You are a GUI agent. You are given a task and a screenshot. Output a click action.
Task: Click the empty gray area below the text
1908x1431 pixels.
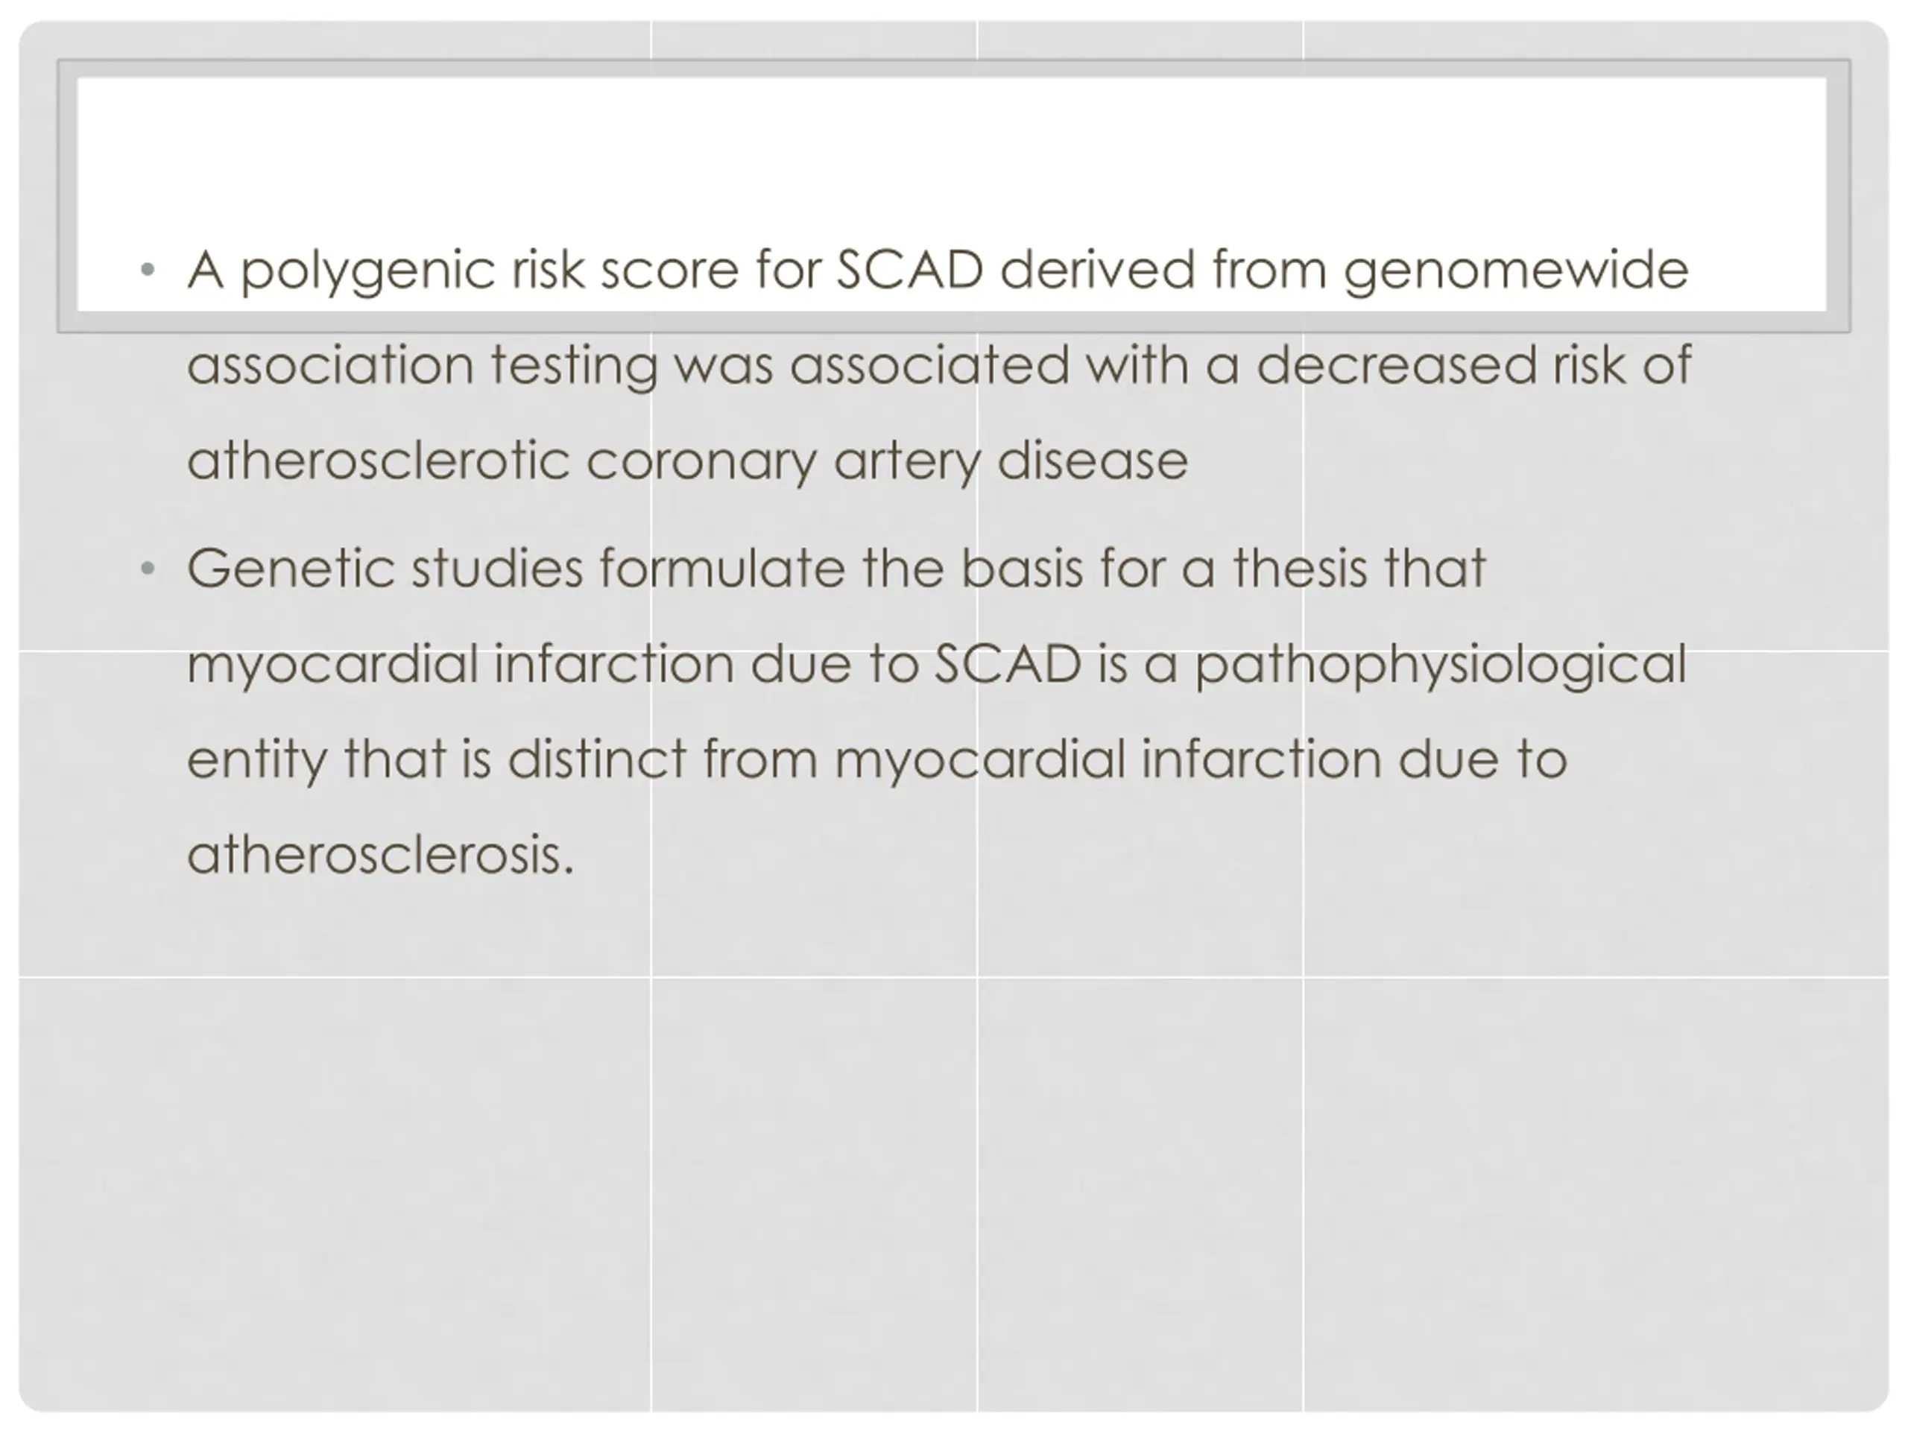[x=953, y=1164]
